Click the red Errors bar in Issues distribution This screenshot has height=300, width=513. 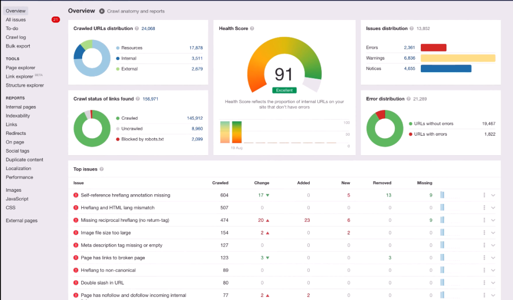(433, 48)
